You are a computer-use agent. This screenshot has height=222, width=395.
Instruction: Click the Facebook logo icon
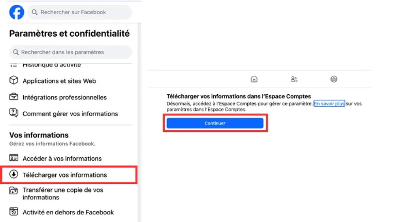[x=17, y=13]
